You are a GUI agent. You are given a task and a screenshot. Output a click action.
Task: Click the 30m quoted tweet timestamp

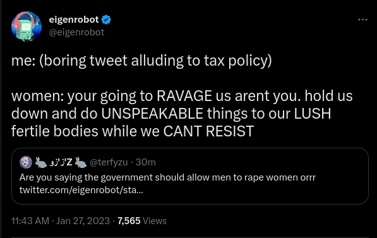(146, 162)
